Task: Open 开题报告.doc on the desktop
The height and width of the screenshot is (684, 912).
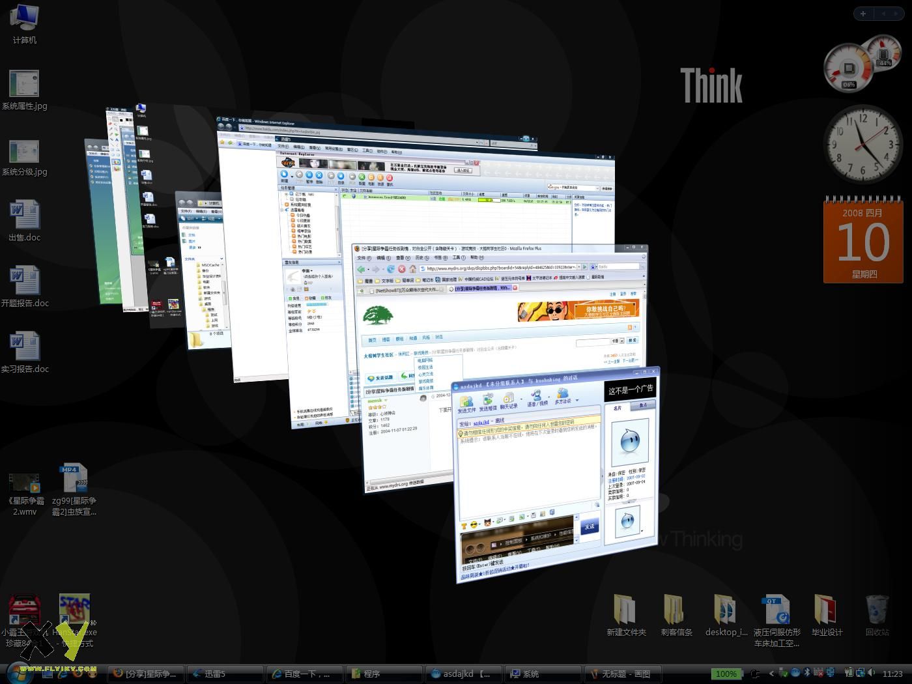Action: point(25,287)
